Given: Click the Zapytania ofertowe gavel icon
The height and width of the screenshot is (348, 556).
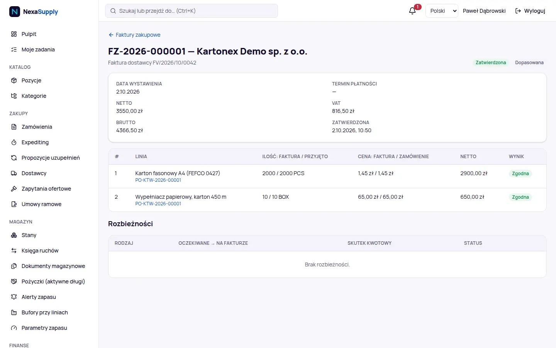Looking at the screenshot, I should point(14,189).
